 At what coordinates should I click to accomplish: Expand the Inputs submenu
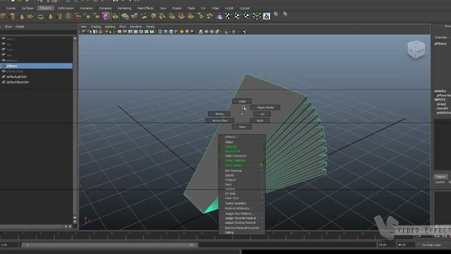pyautogui.click(x=242, y=175)
